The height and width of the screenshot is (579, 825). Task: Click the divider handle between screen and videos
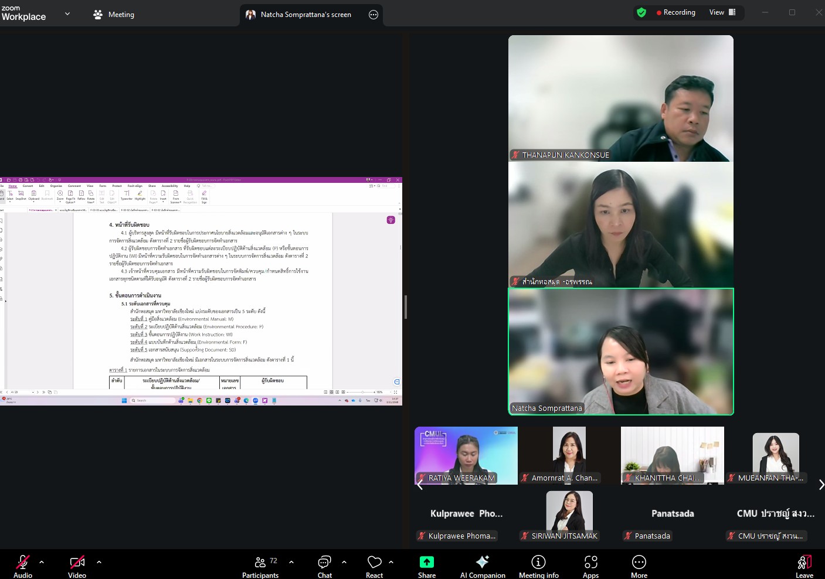click(406, 306)
